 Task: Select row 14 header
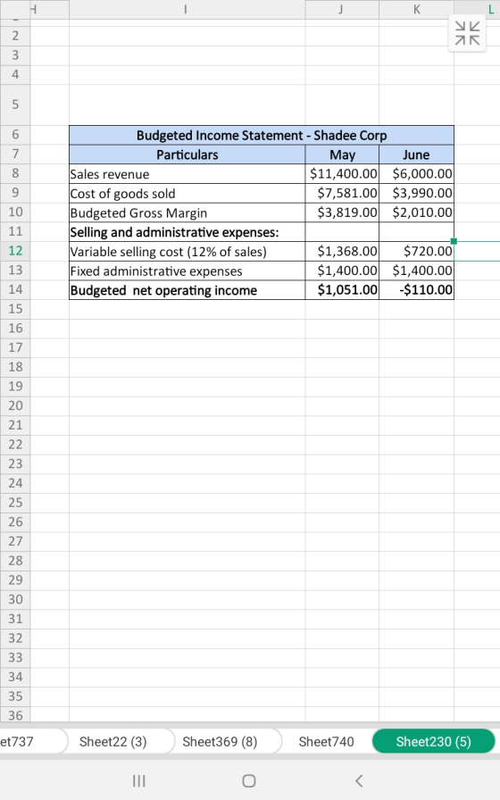click(15, 290)
